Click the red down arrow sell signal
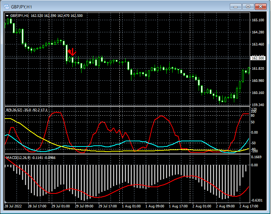The image size is (271, 214). pos(73,52)
